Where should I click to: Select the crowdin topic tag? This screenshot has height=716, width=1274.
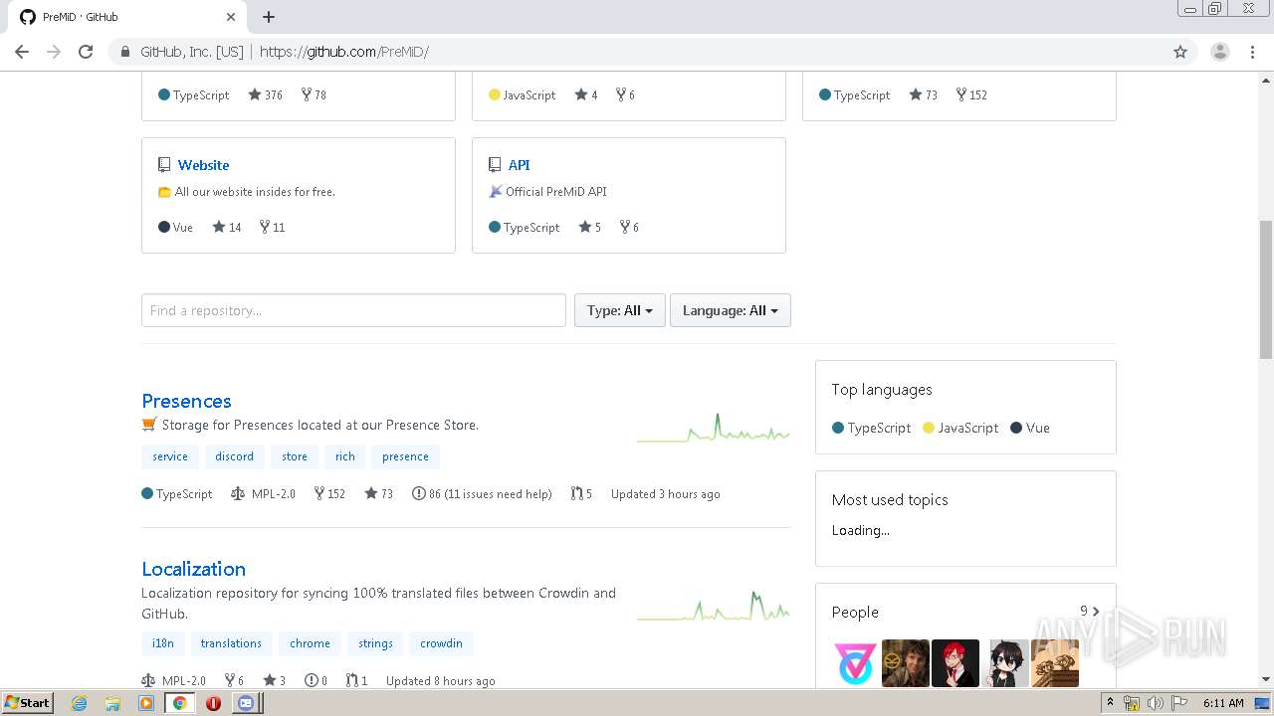[441, 643]
